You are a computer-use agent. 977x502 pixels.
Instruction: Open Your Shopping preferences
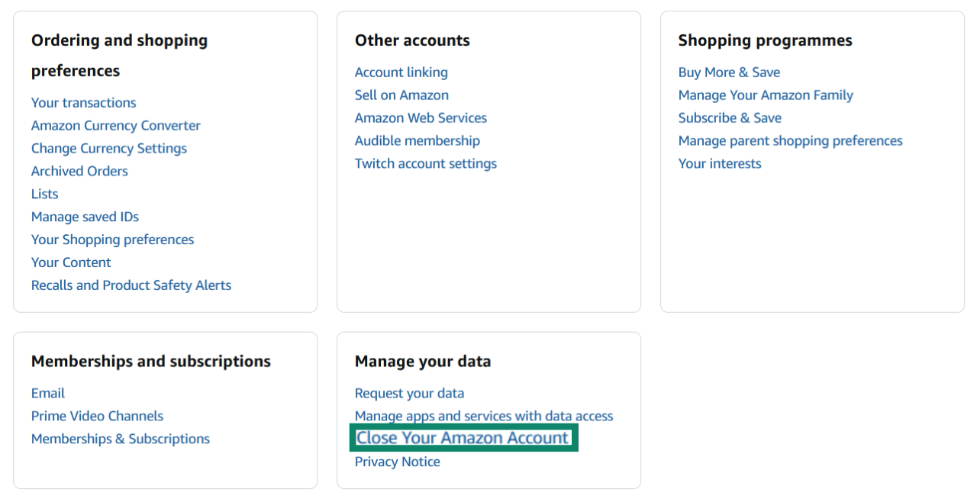pos(112,240)
